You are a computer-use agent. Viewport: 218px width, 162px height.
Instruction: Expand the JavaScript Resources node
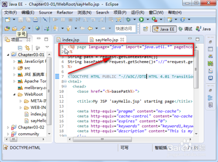pyautogui.click(x=14, y=61)
